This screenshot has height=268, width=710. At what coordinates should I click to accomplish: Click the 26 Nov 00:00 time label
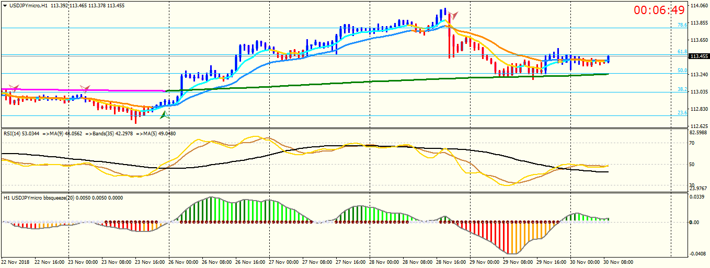185,261
